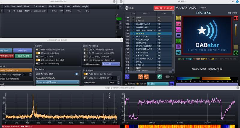
Task: Click the Level column header in TII list
Action: click(x=19, y=6)
